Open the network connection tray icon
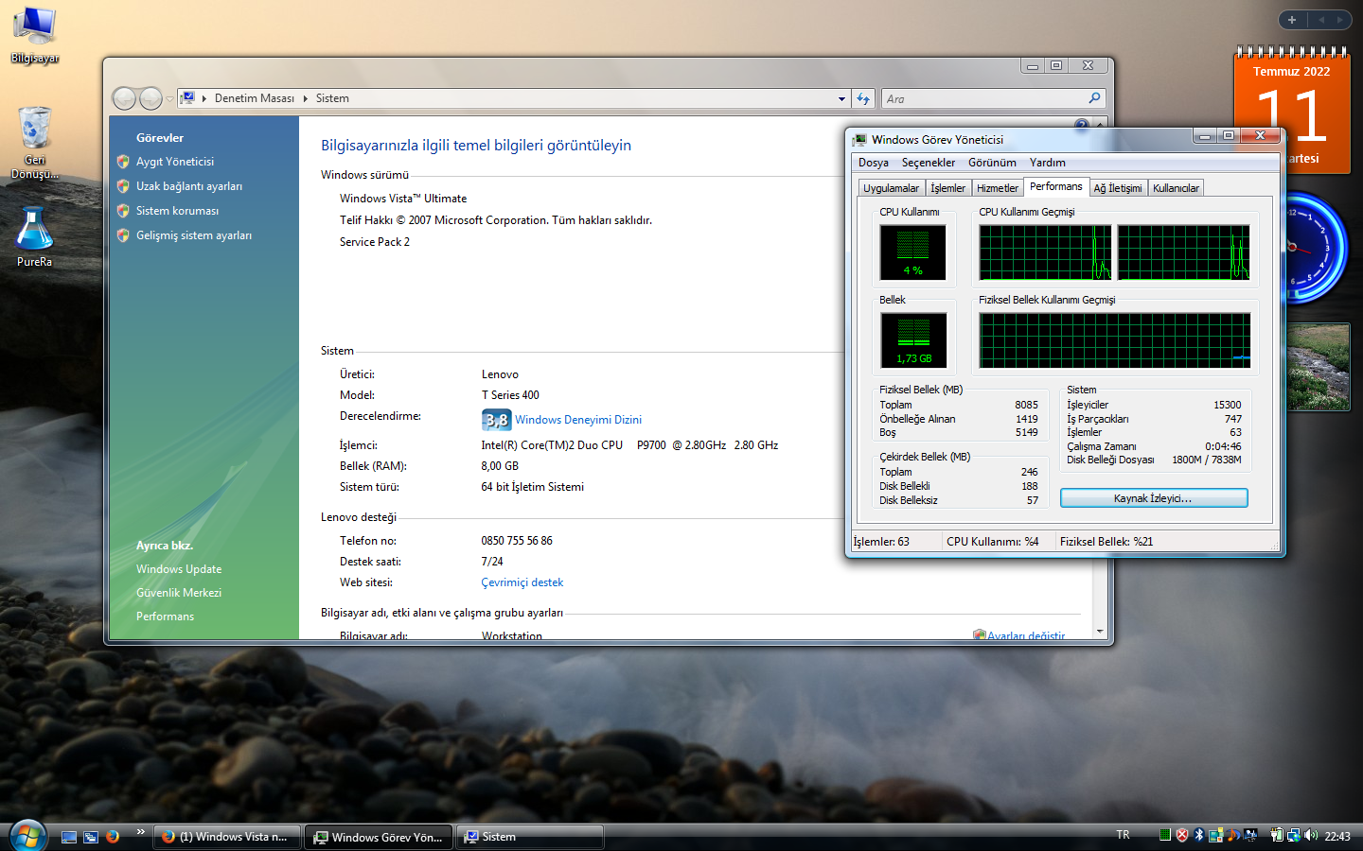 1293,835
